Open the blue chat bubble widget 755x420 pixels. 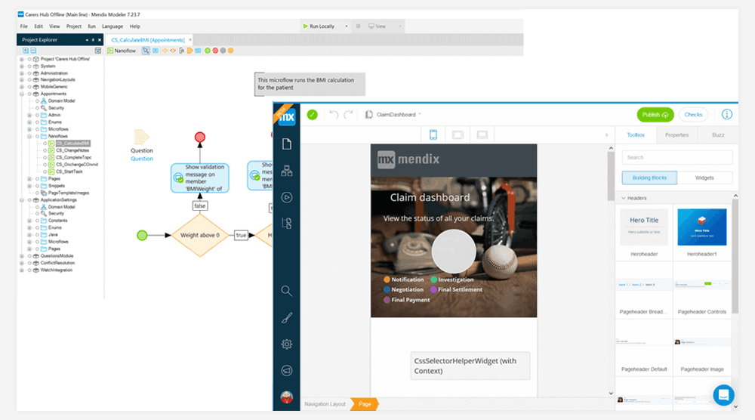(x=723, y=395)
